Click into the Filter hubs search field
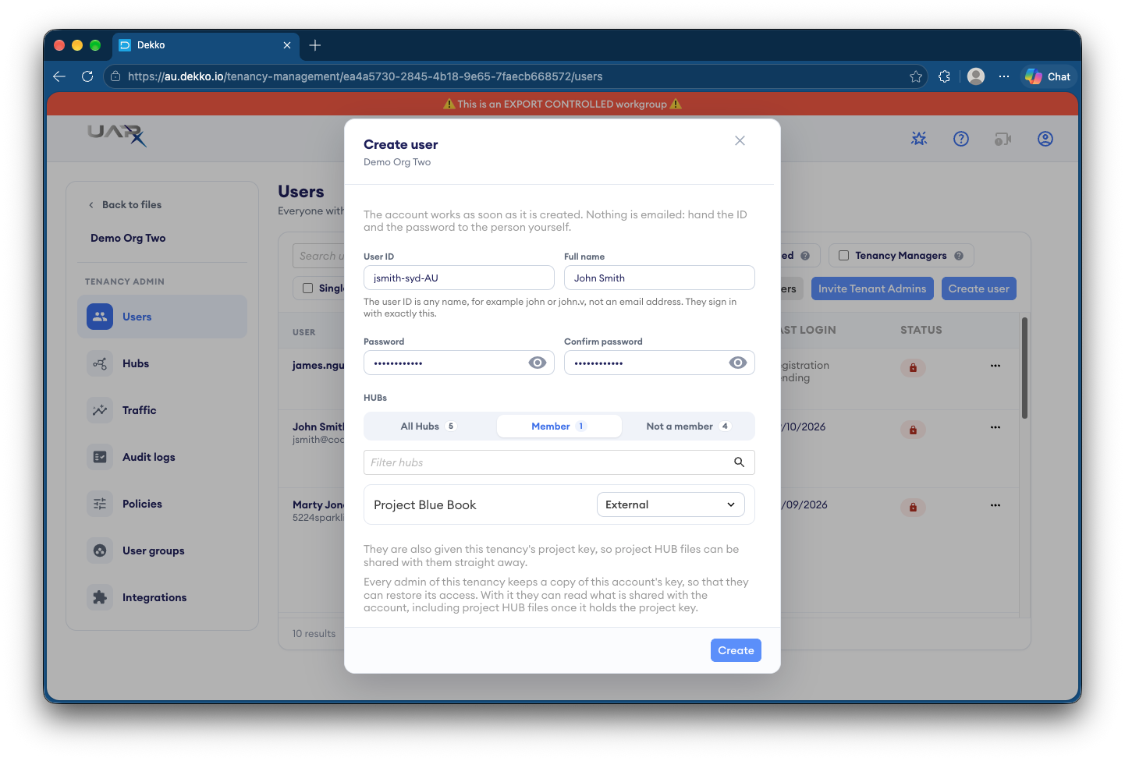 [x=548, y=462]
